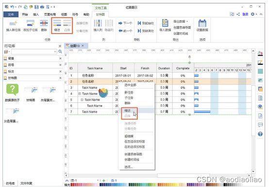Collapse Task Name group in row 4
Viewport: 269px width, 187px height.
[x=80, y=93]
